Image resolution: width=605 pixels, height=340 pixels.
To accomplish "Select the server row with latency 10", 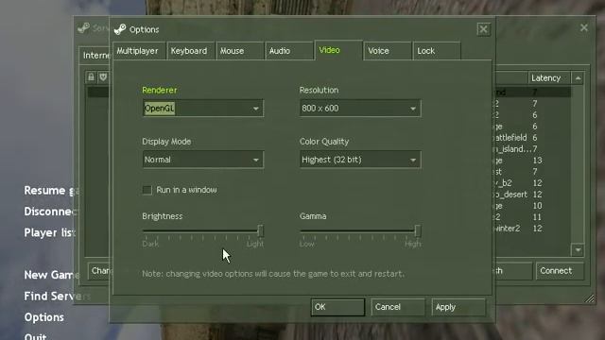I will tap(532, 206).
